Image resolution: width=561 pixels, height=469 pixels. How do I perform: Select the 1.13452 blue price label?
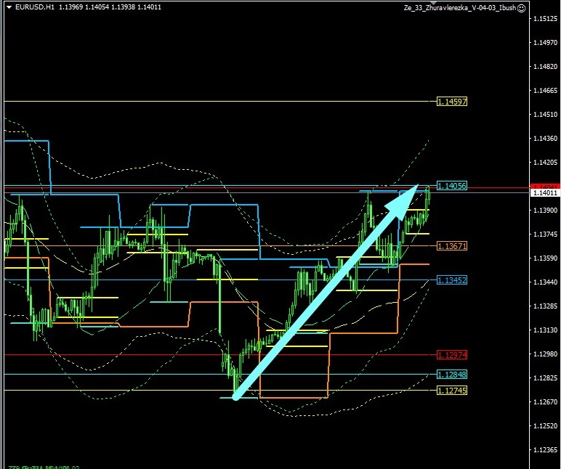point(452,280)
